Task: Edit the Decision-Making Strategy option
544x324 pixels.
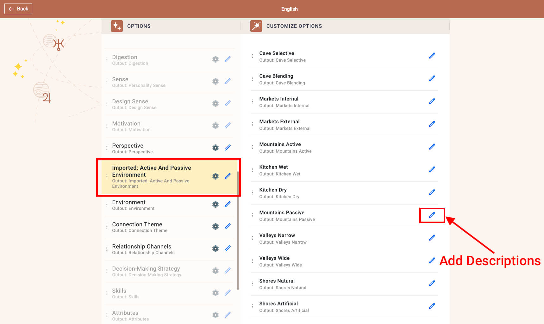Action: click(x=228, y=271)
